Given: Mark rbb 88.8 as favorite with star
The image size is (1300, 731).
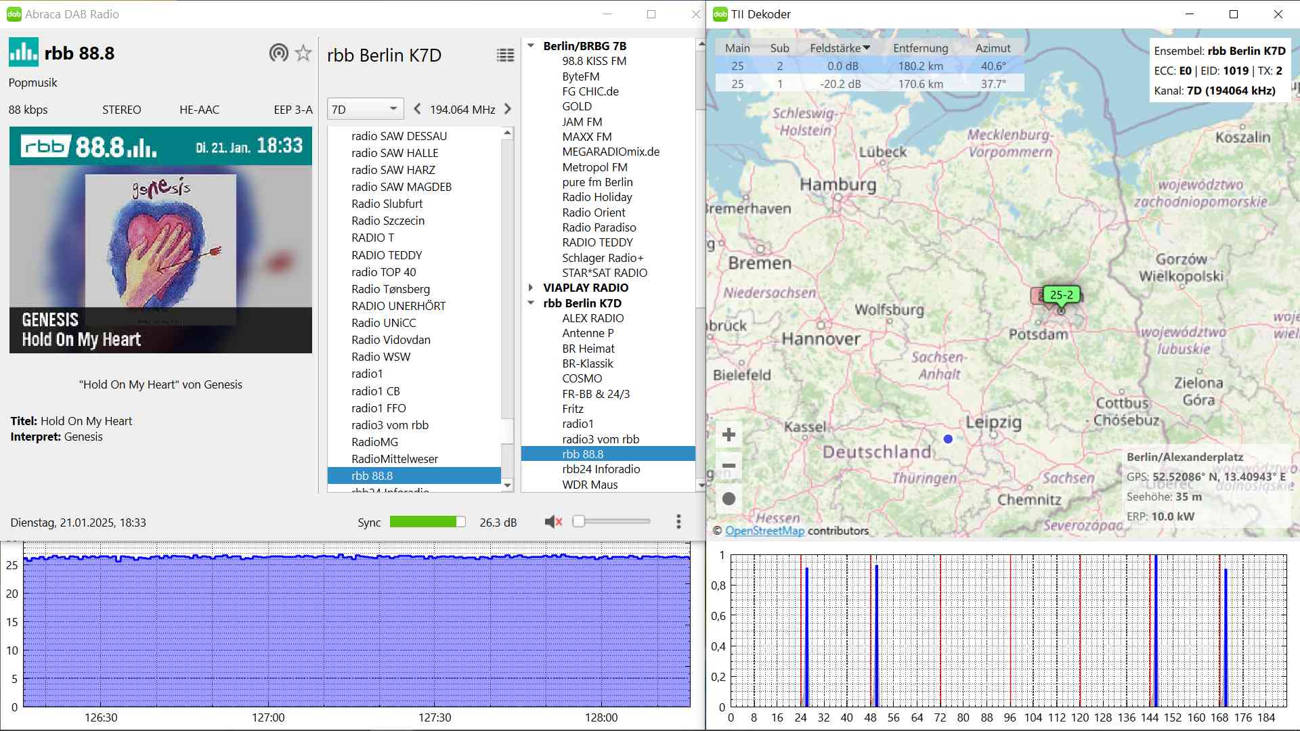Looking at the screenshot, I should (x=303, y=53).
